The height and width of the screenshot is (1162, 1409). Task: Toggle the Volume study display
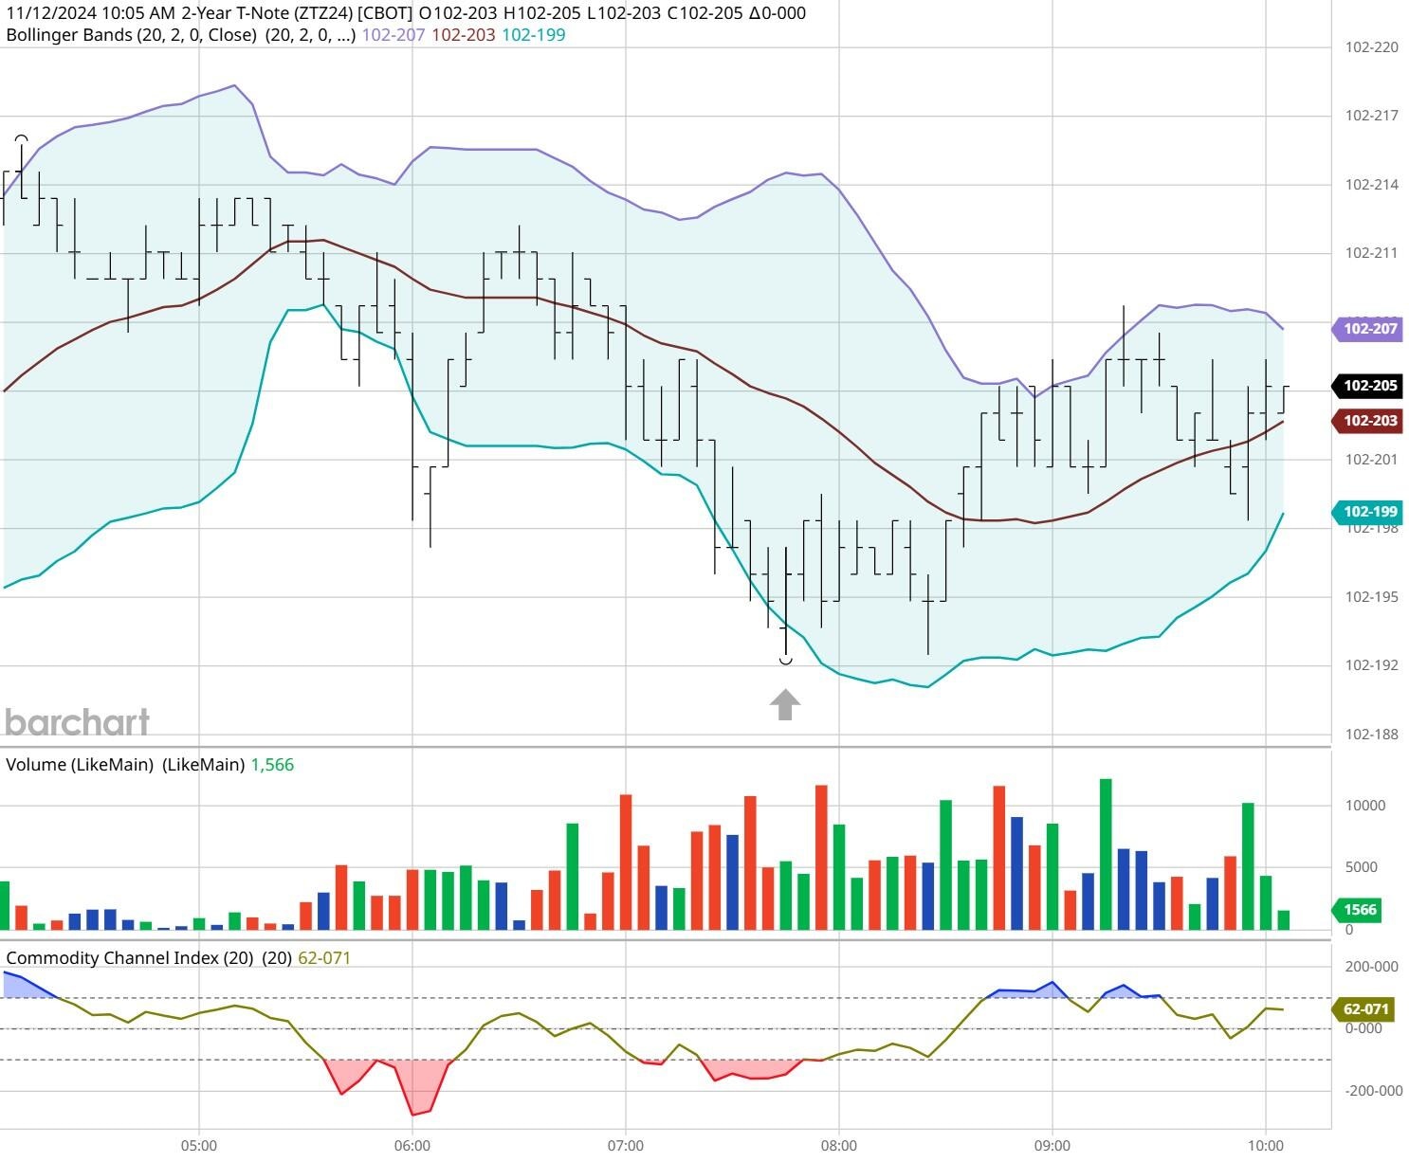[79, 763]
